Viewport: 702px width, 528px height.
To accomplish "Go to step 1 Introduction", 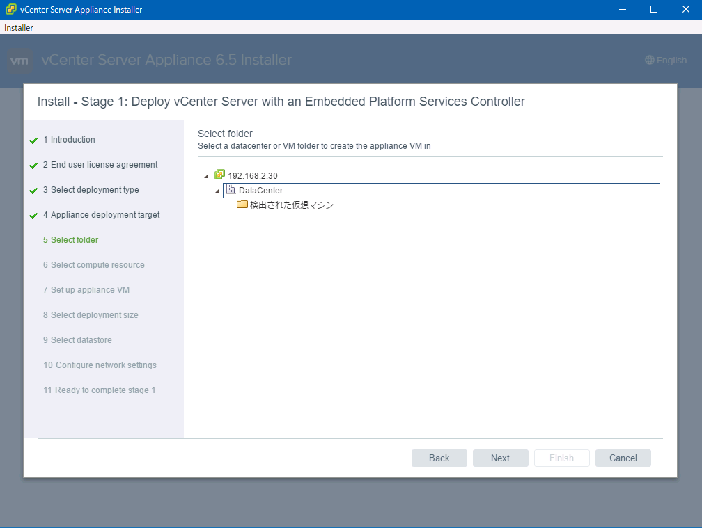I will (x=69, y=140).
